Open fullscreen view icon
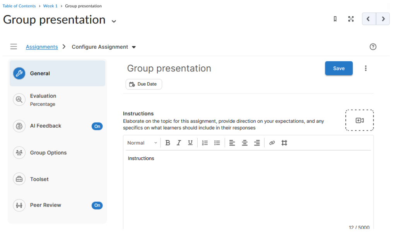This screenshot has width=396, height=233. tap(351, 19)
